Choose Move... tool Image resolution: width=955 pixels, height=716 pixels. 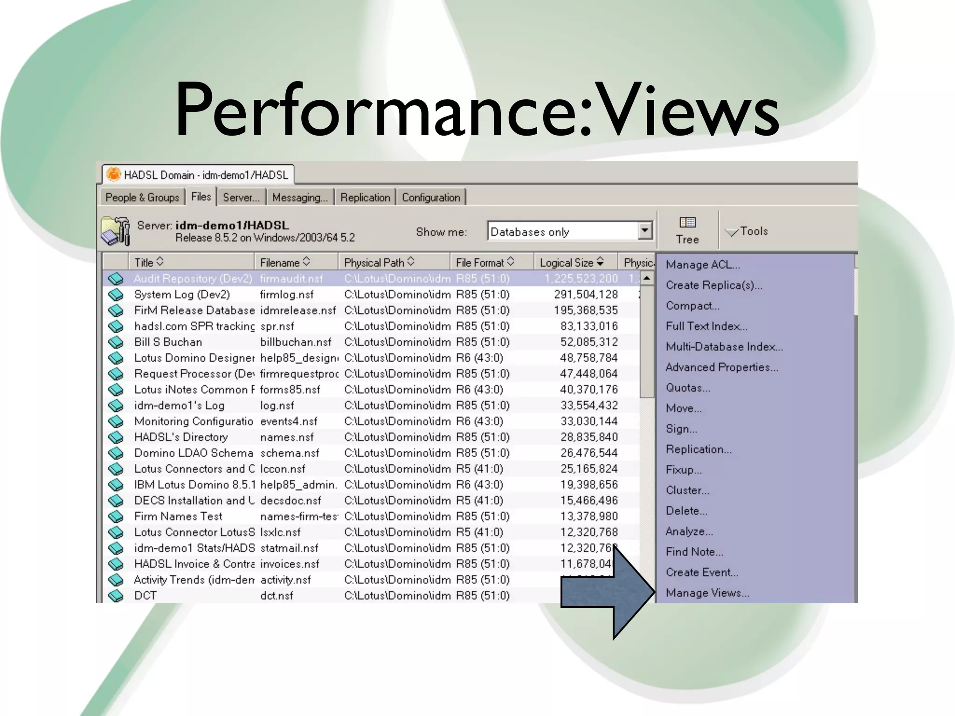pyautogui.click(x=684, y=408)
